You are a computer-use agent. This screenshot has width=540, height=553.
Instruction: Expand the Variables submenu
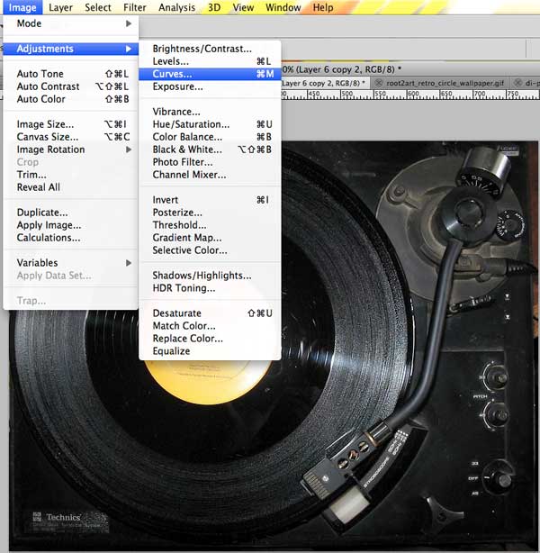(x=71, y=263)
